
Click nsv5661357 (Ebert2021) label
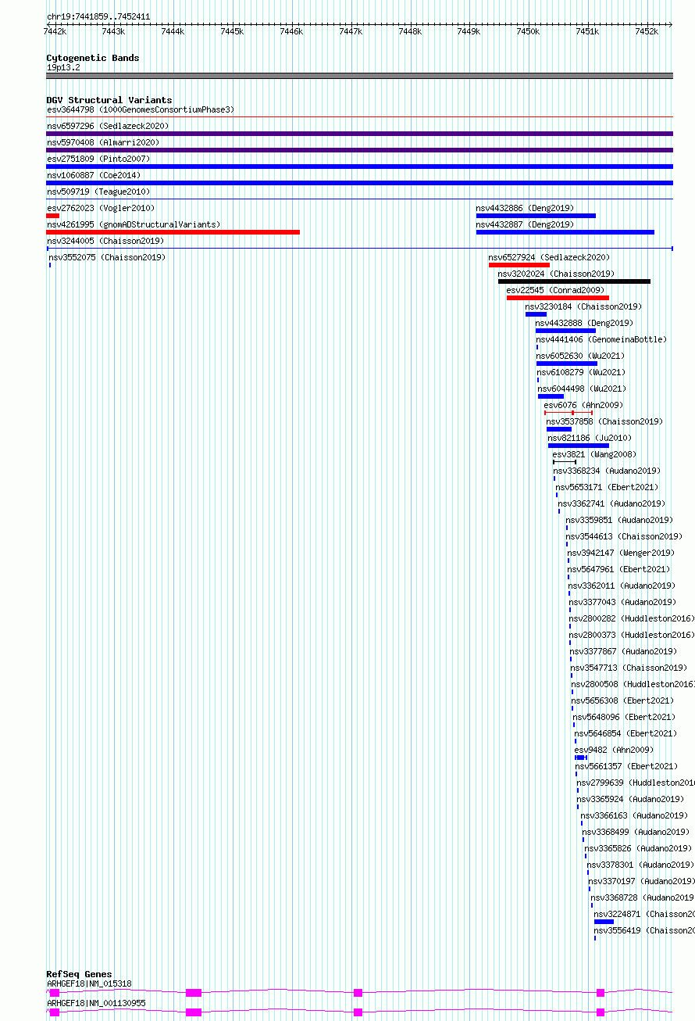click(x=627, y=766)
